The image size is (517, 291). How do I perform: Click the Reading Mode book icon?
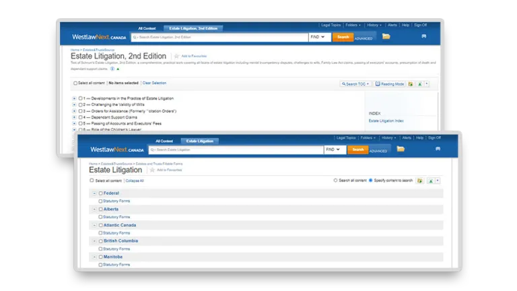(378, 84)
